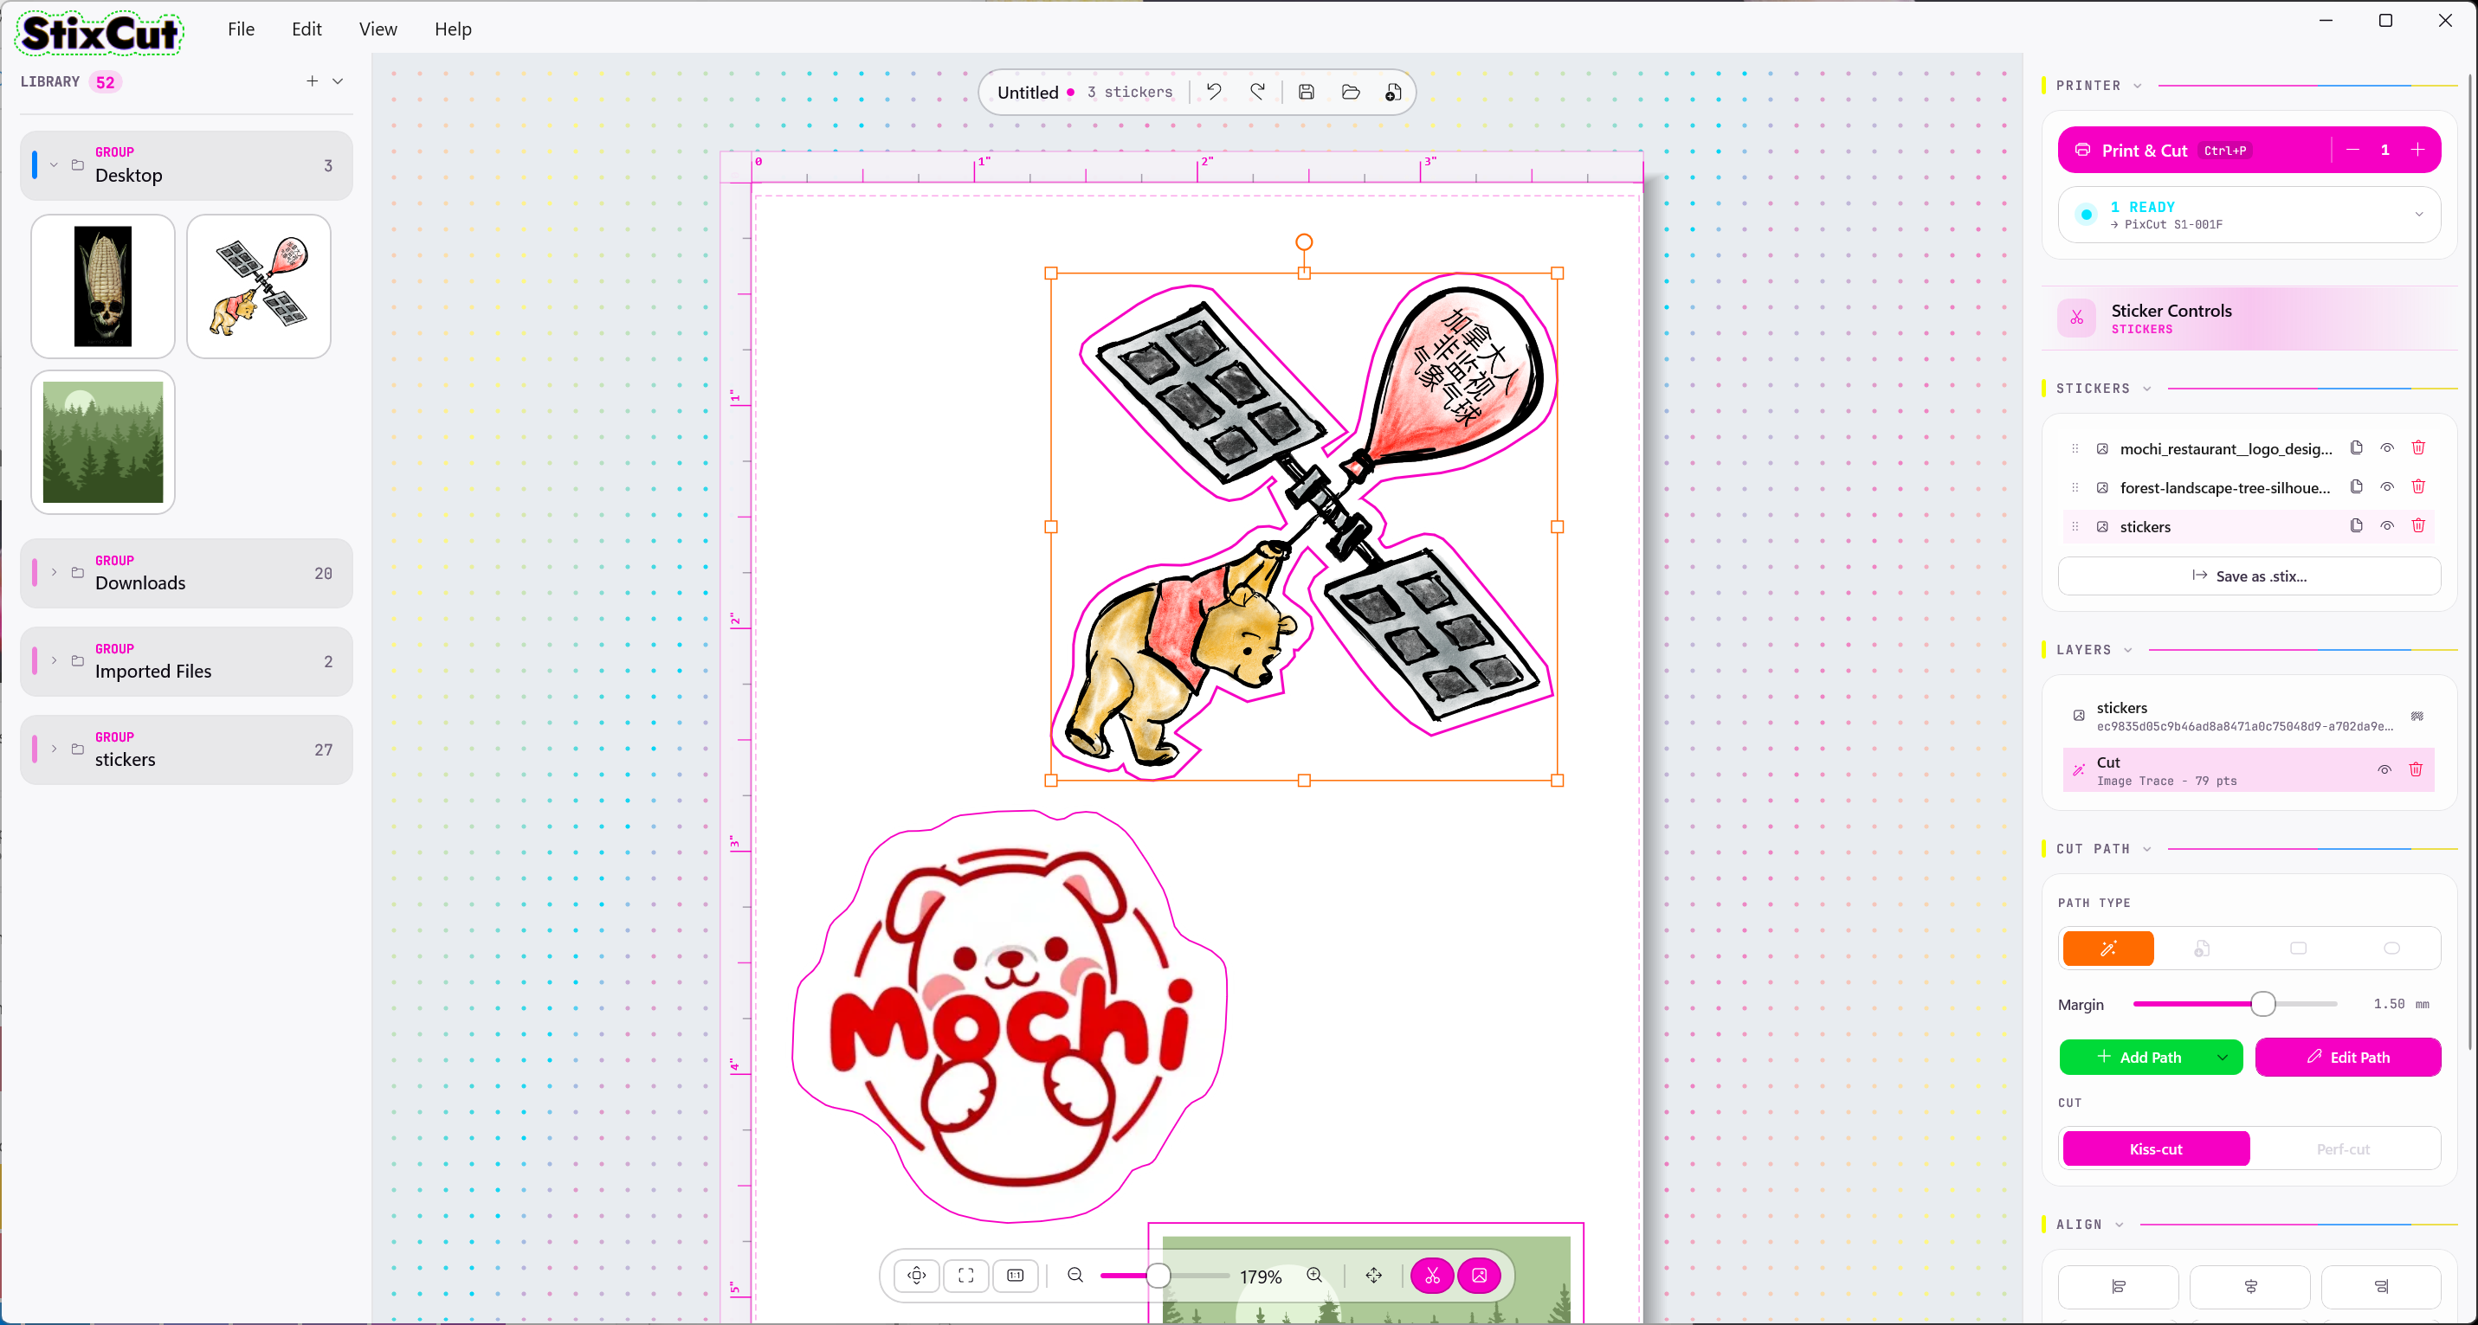Toggle visibility of 'stickers' sticker entry

[x=2386, y=526]
